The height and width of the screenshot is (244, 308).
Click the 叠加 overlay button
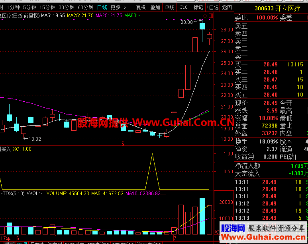[155, 8]
